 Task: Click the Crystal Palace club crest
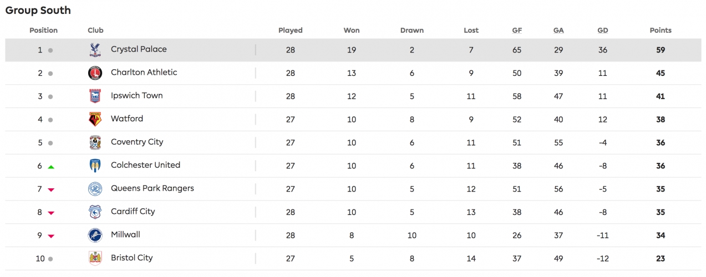[x=95, y=50]
